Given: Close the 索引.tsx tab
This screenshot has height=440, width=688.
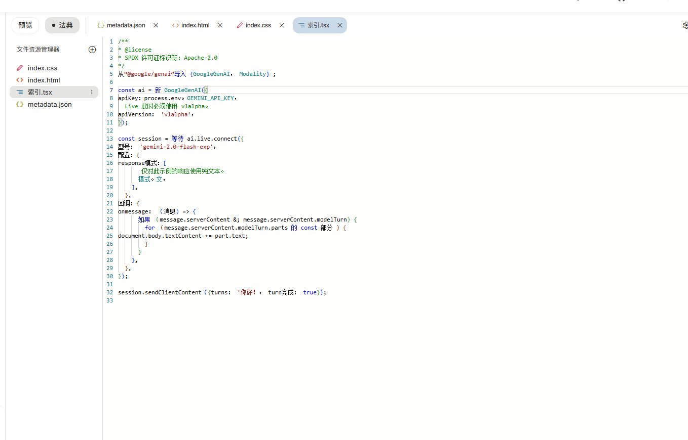Looking at the screenshot, I should pyautogui.click(x=340, y=25).
